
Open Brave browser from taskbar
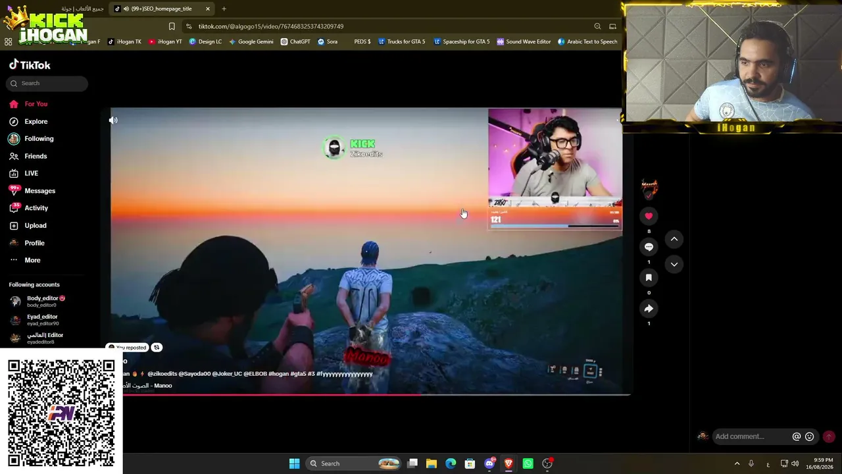[508, 463]
